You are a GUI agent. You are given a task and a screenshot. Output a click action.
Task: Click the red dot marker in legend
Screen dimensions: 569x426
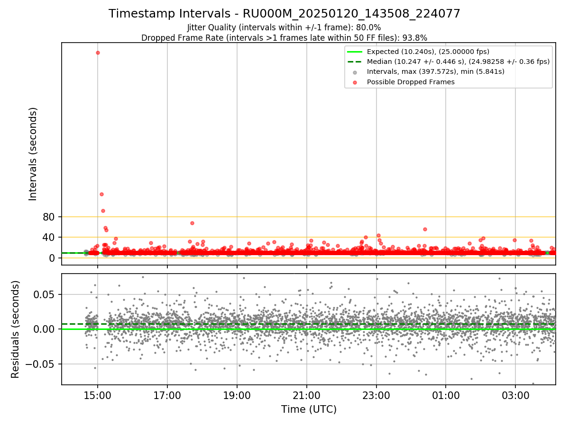click(x=355, y=82)
